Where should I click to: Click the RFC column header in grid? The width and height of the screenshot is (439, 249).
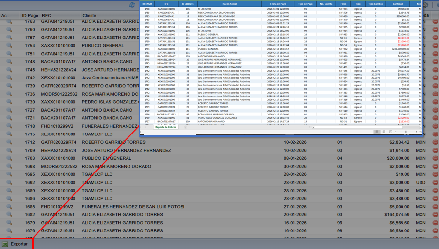pos(47,16)
